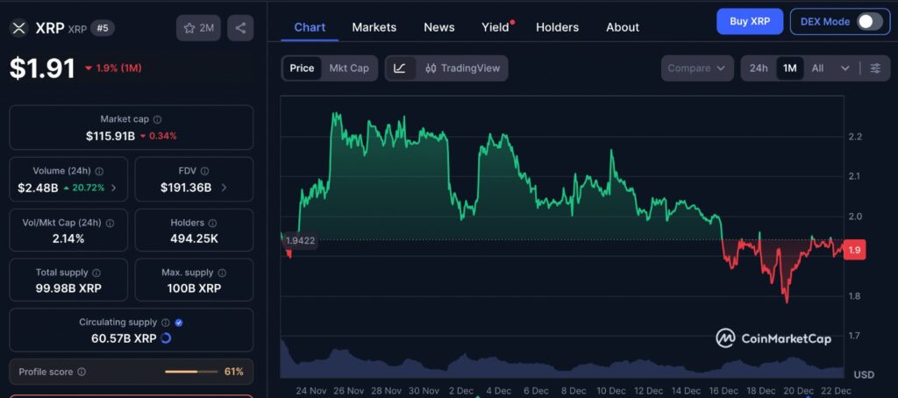This screenshot has width=898, height=398.
Task: Open the Chart tab
Action: pos(310,27)
